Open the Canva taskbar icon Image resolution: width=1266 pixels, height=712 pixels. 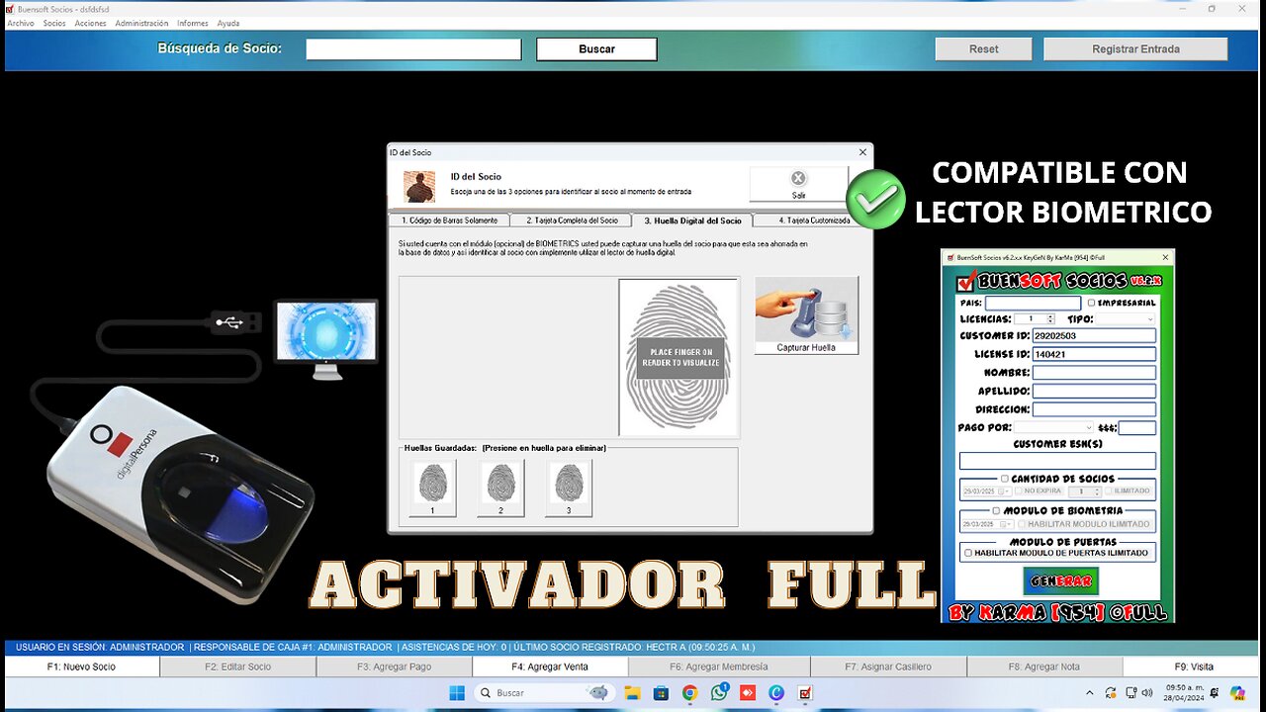tap(776, 692)
